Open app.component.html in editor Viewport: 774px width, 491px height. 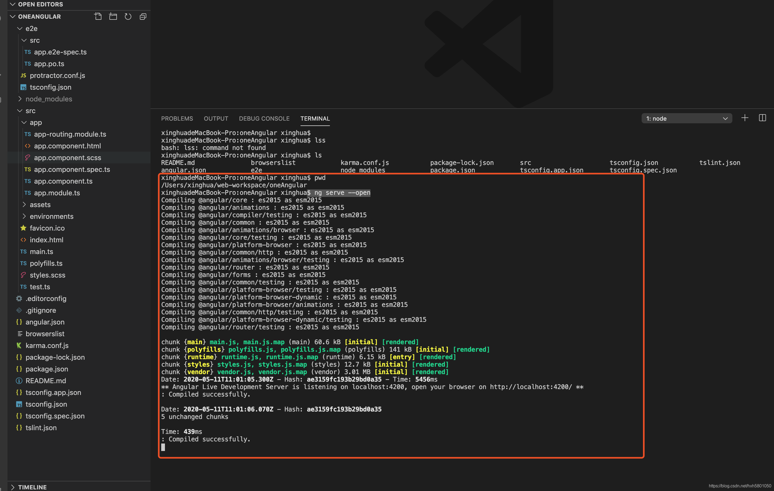[x=67, y=146]
